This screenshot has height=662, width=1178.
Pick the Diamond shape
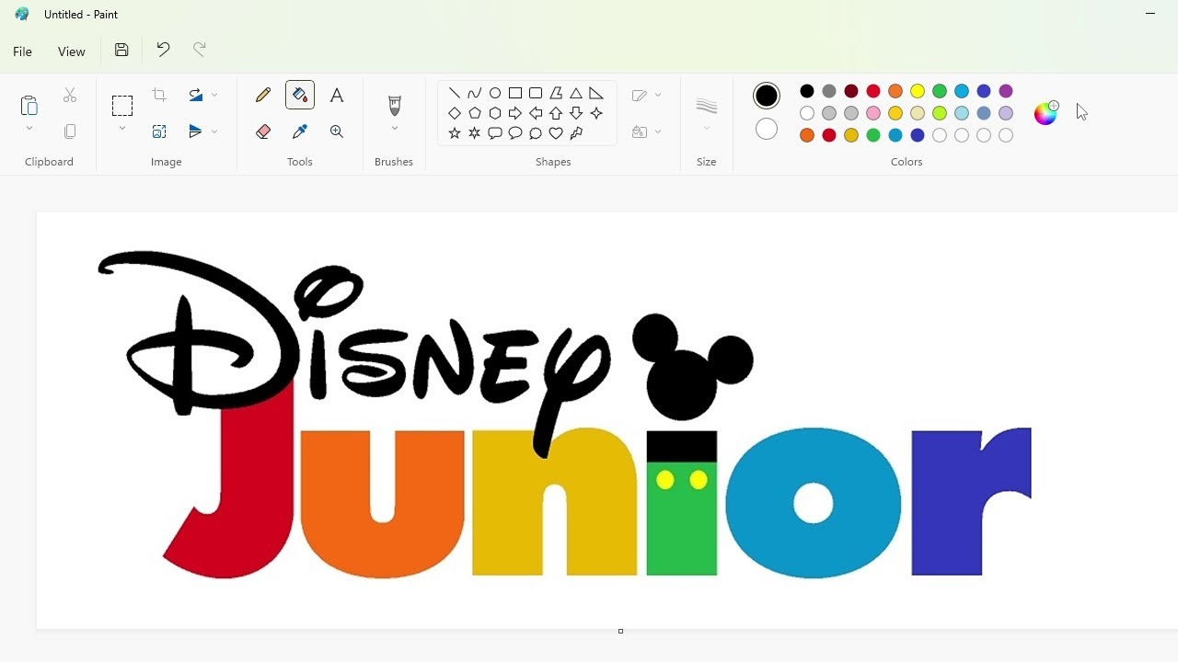tap(455, 113)
